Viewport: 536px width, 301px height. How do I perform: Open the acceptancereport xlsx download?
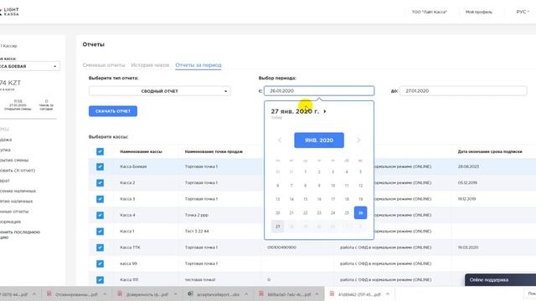(x=218, y=294)
